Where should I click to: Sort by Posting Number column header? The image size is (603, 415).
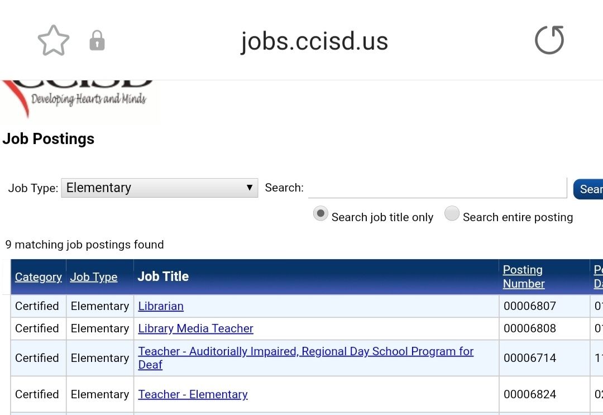523,276
